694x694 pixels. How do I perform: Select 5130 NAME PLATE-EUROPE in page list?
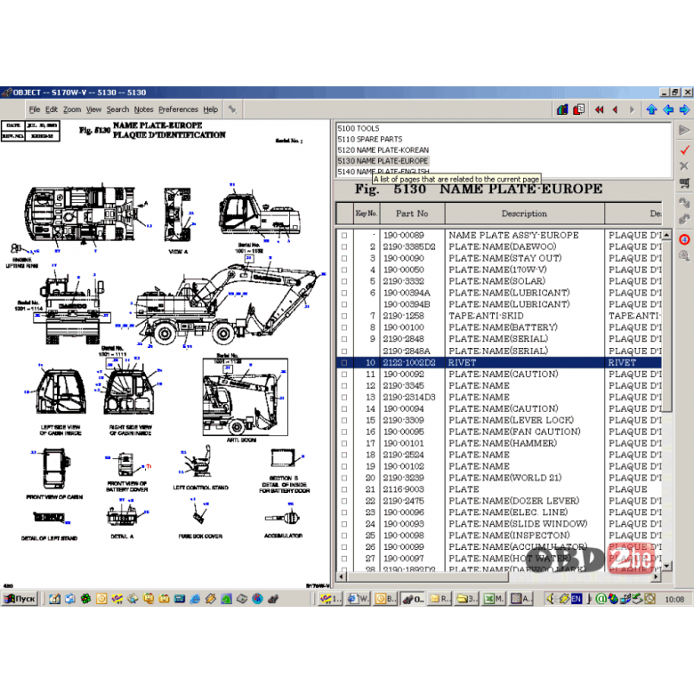383,161
